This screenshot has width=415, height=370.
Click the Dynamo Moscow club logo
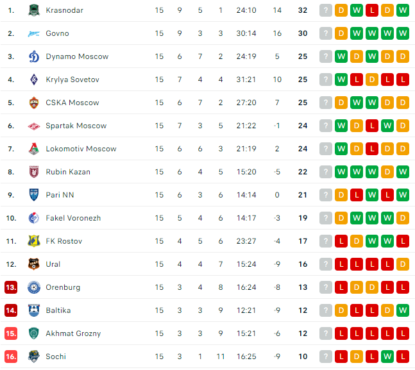34,56
